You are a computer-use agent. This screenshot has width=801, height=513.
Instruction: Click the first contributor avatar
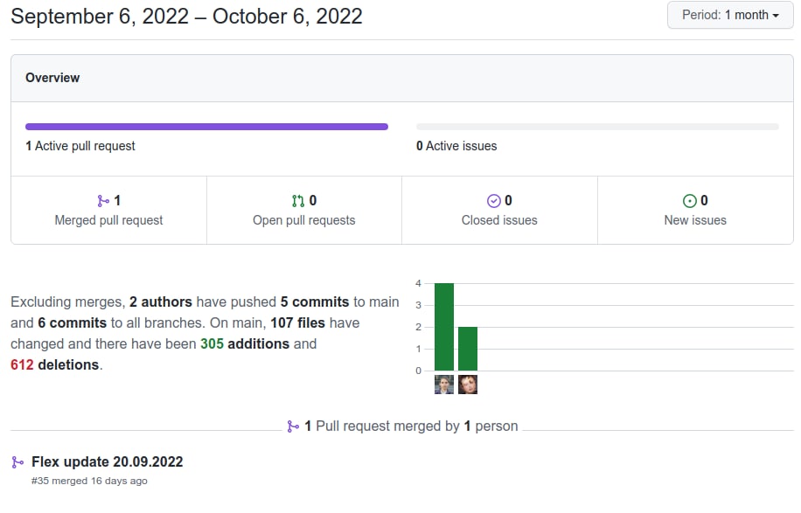444,385
